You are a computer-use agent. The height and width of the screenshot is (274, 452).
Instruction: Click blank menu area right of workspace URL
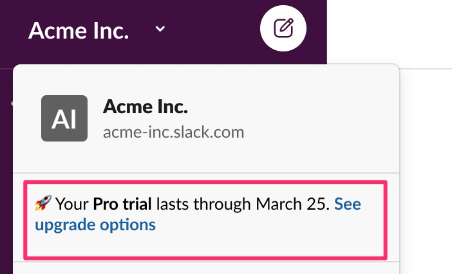(322, 132)
